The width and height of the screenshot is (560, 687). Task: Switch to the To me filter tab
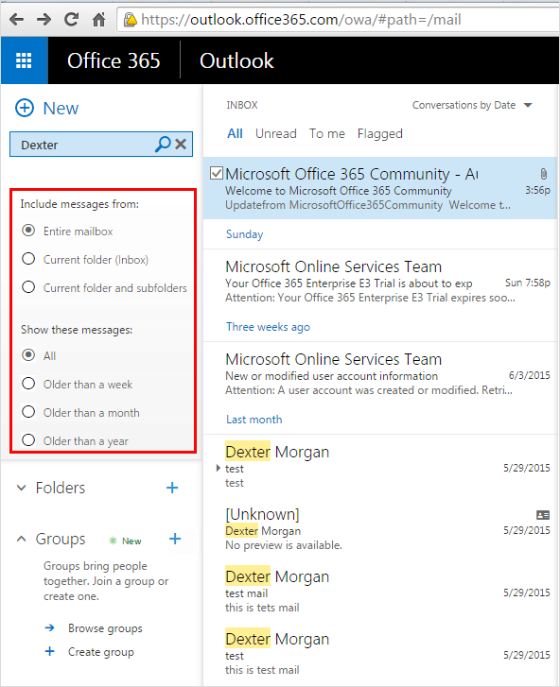(x=326, y=133)
